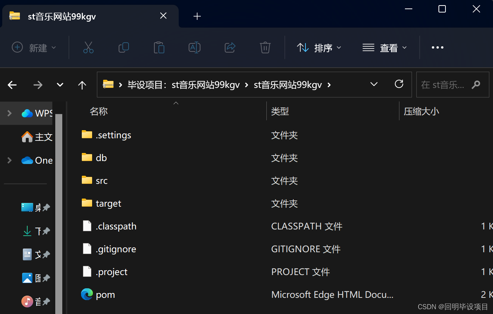Select the .classpath file name
The image size is (493, 314).
(x=116, y=226)
